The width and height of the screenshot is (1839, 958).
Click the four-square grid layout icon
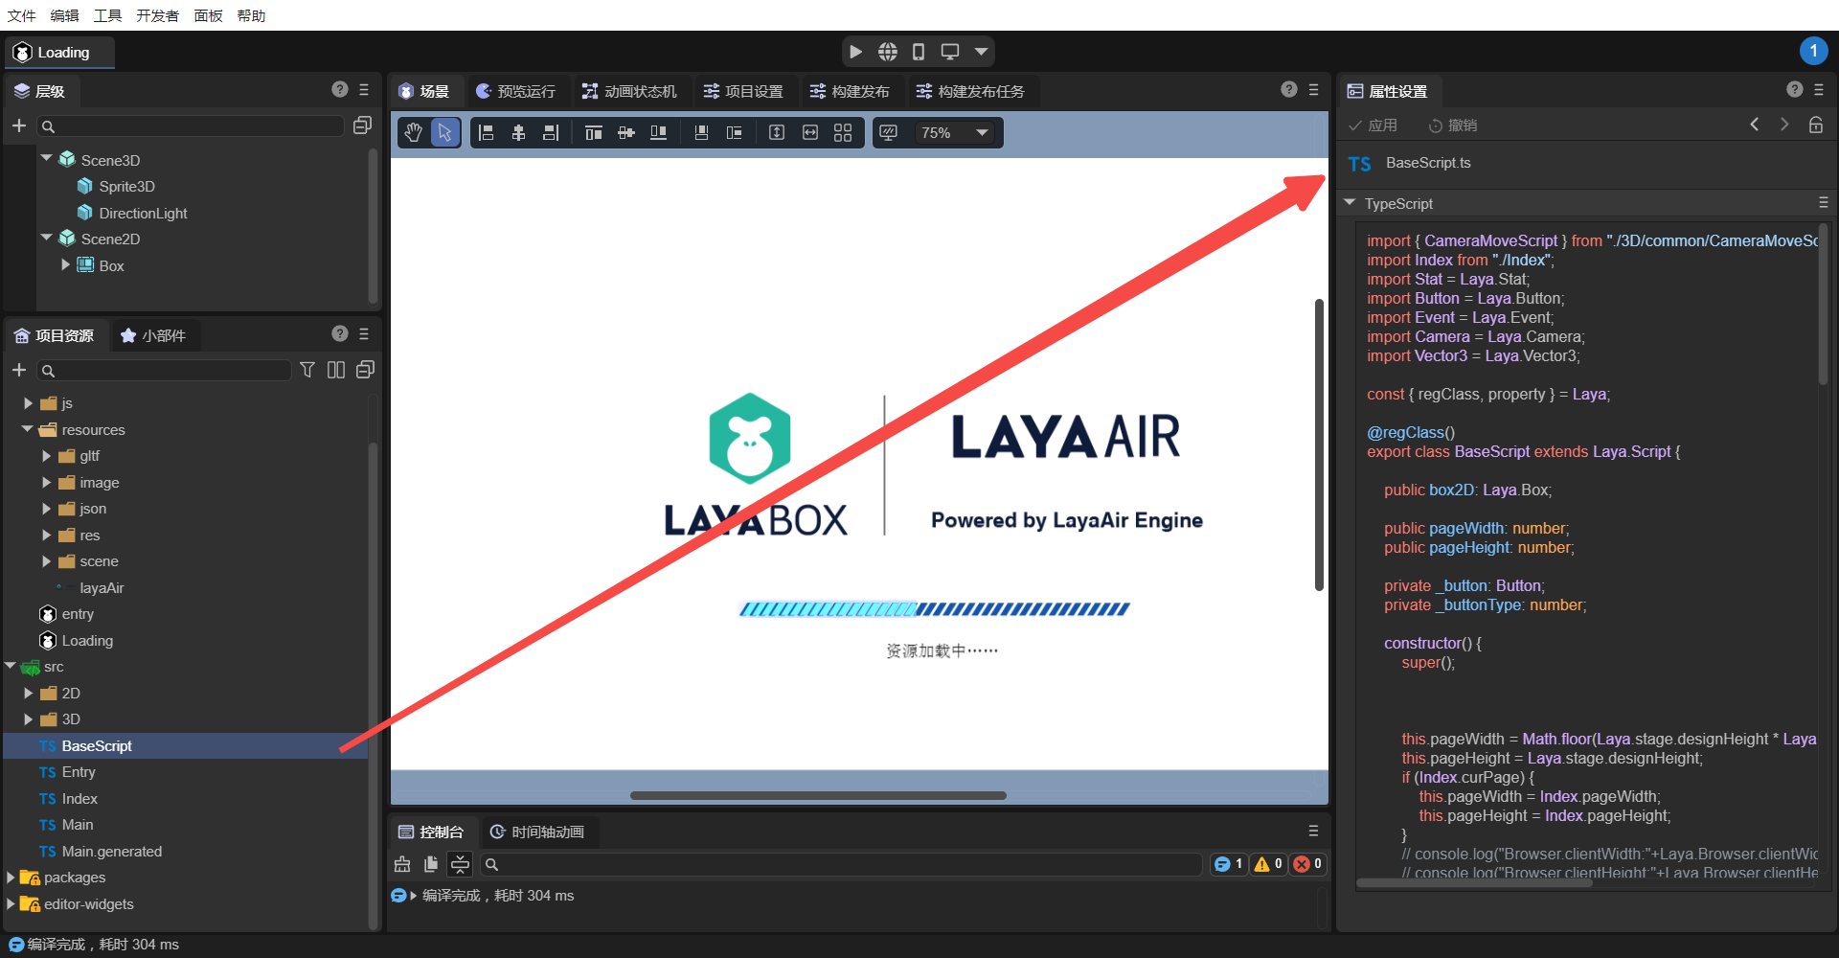click(843, 133)
